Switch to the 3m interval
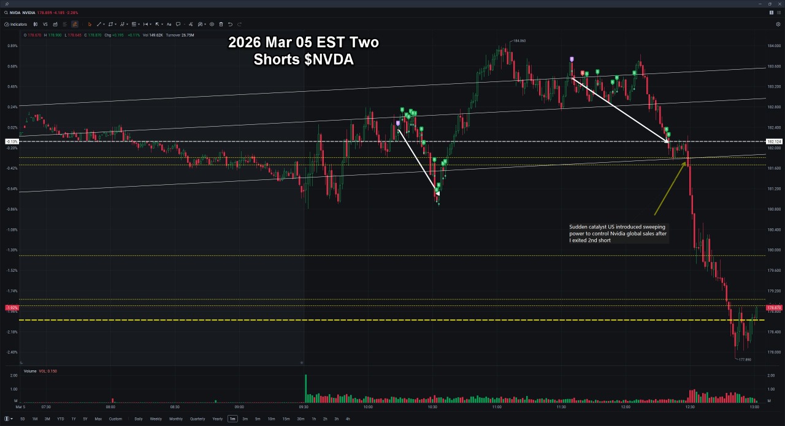Viewport: 785px width, 426px height. coord(245,419)
